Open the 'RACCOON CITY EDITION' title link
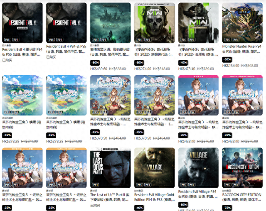 coord(242,197)
